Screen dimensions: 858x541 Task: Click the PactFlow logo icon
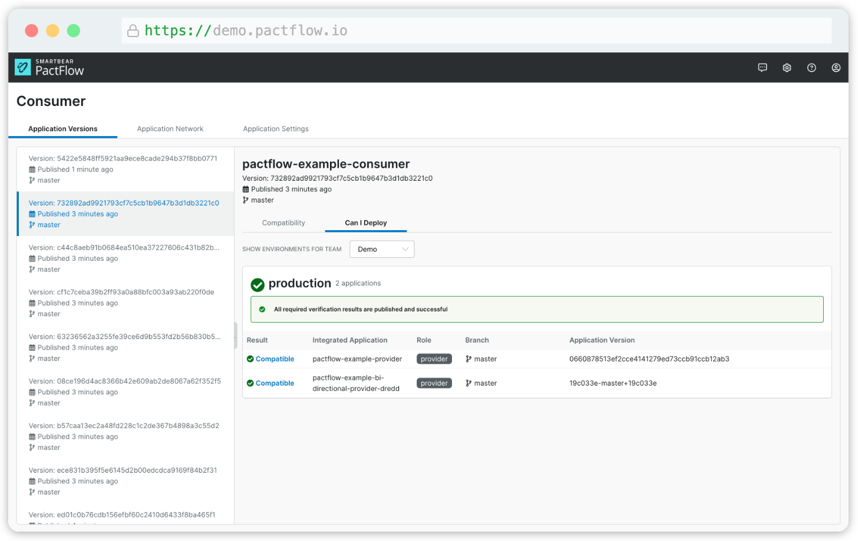(22, 68)
